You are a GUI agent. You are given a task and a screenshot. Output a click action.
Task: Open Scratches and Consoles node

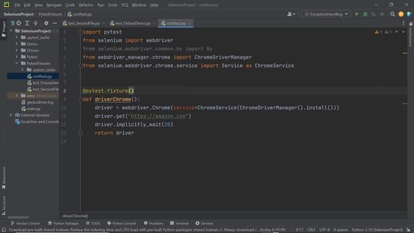point(37,122)
